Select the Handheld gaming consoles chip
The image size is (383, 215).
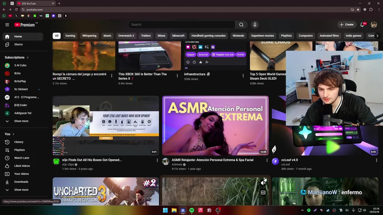point(209,36)
